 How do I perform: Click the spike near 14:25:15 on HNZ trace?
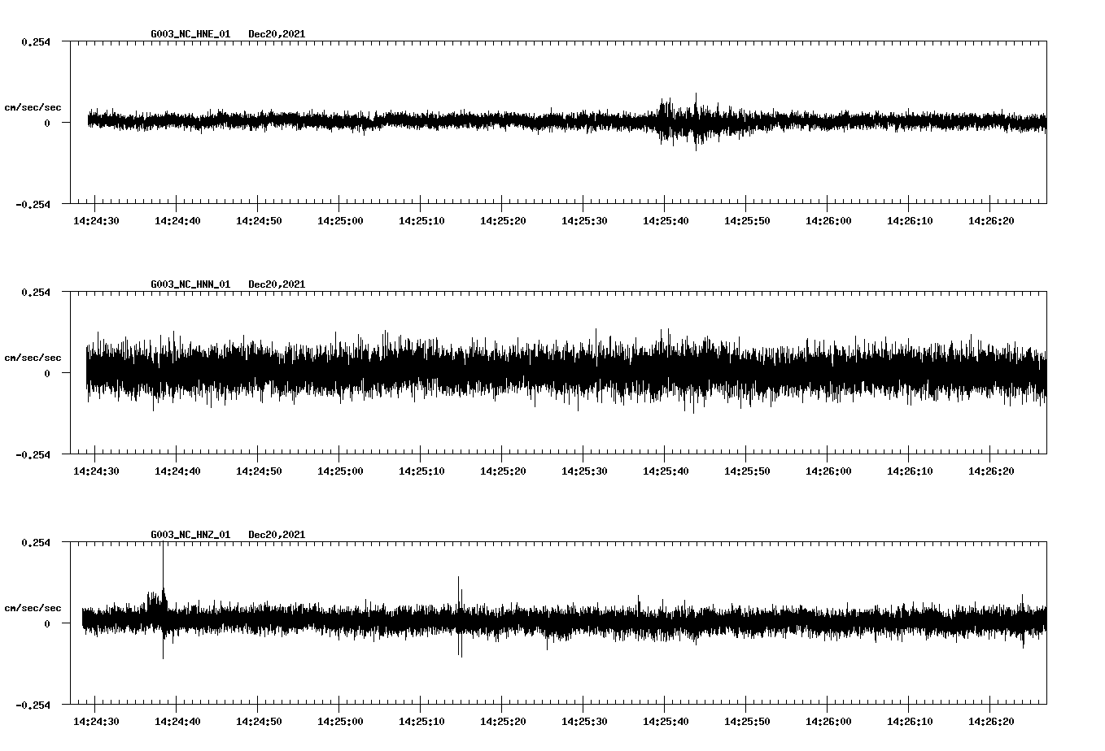tap(460, 616)
